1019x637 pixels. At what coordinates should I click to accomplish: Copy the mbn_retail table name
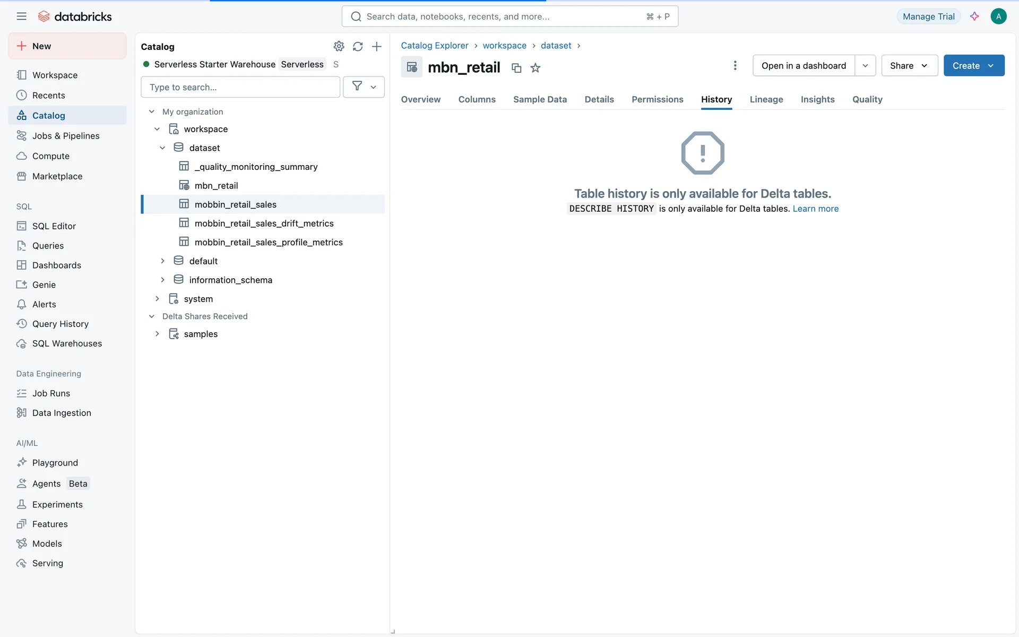tap(516, 68)
